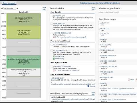Click 'Semaine Q1' label above timetable
Viewport: 137px width, 103px height.
[23, 12]
